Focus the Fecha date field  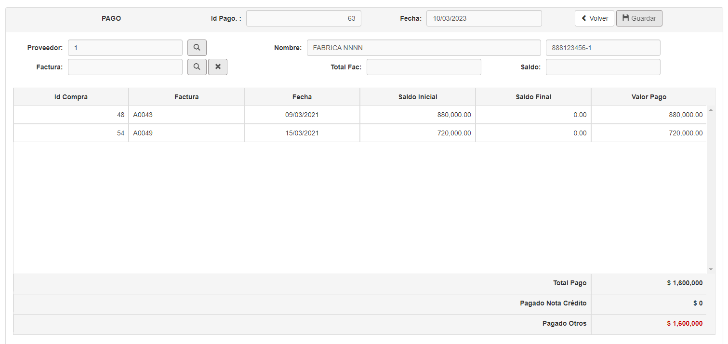pyautogui.click(x=484, y=18)
